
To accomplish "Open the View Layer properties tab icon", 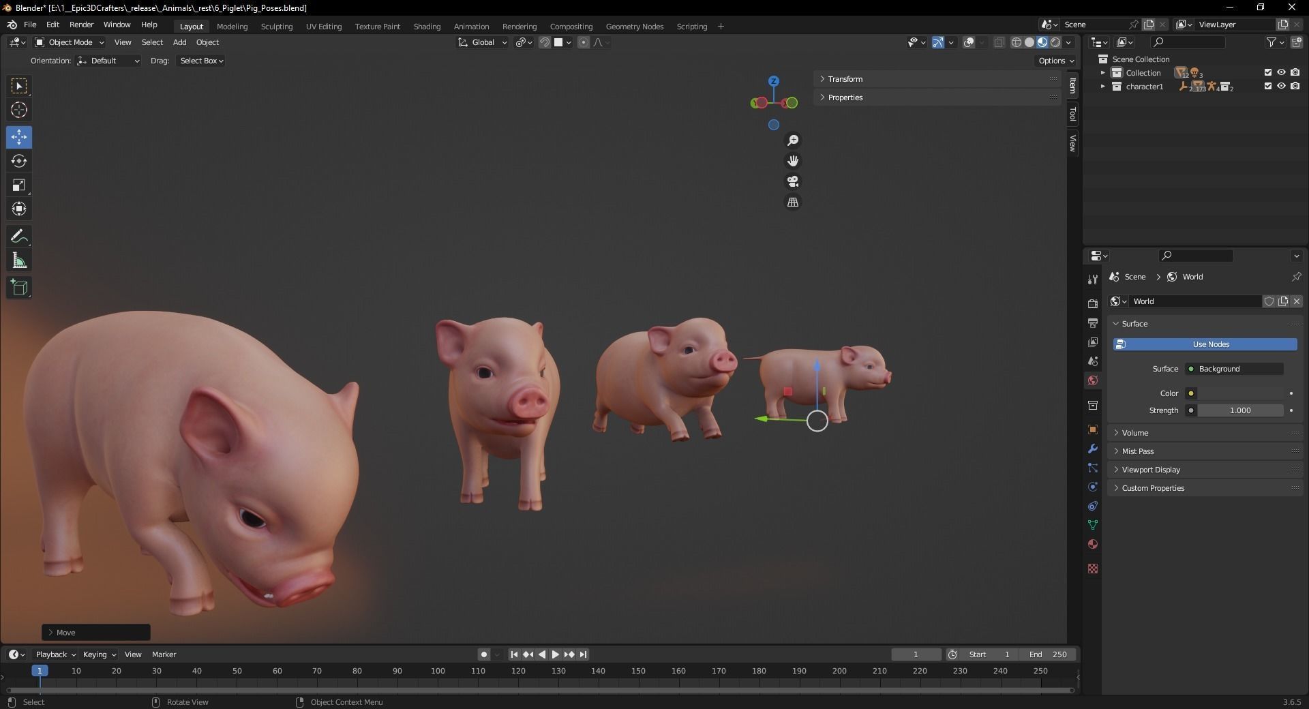I will tap(1093, 342).
